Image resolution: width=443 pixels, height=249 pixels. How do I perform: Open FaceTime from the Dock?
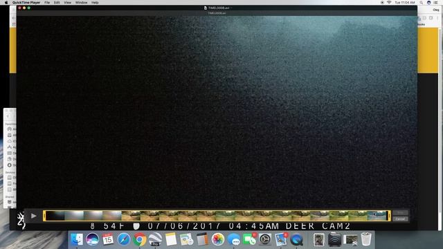tap(249, 239)
